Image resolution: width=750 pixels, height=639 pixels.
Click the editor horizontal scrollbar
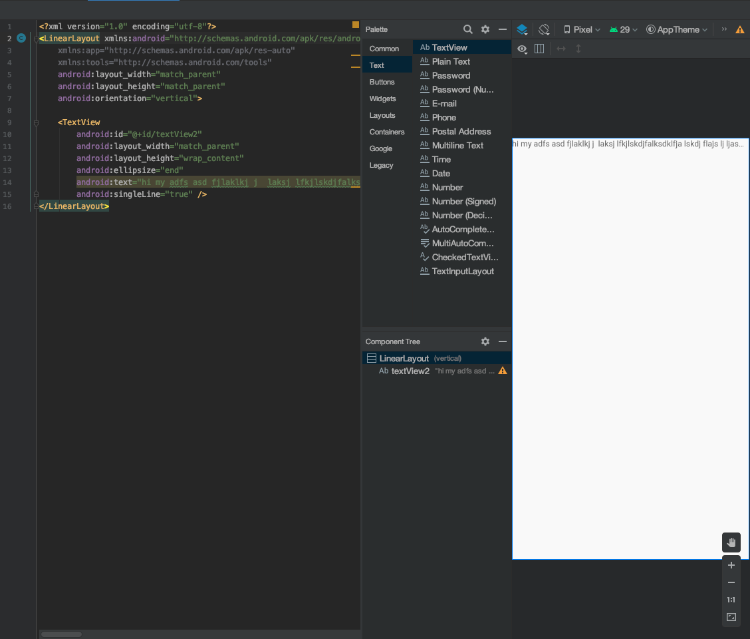pos(61,634)
